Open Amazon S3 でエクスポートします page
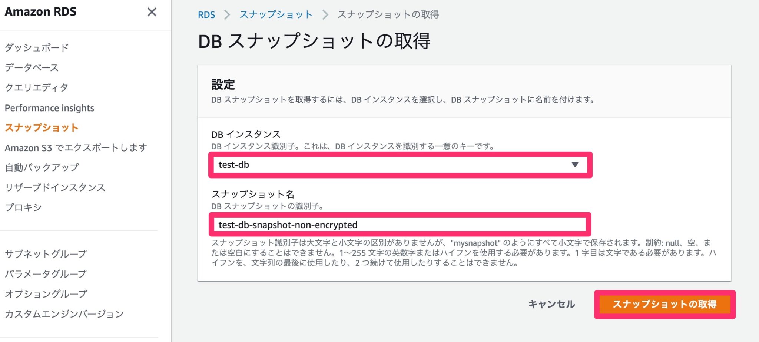 pos(76,148)
